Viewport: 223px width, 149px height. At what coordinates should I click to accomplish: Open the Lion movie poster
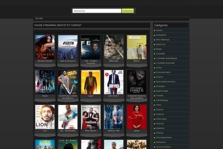(x=45, y=117)
